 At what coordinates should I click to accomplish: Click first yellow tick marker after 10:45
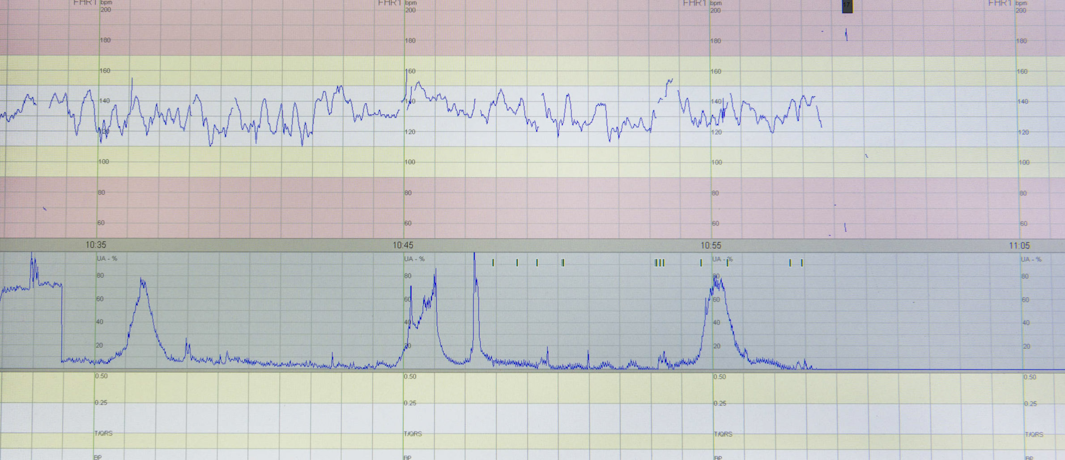point(493,263)
